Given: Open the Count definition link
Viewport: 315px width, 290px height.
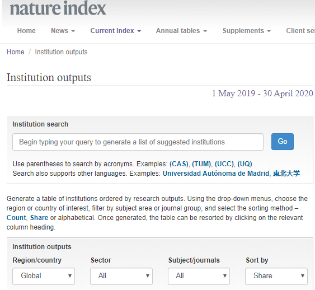Looking at the screenshot, I should point(16,218).
